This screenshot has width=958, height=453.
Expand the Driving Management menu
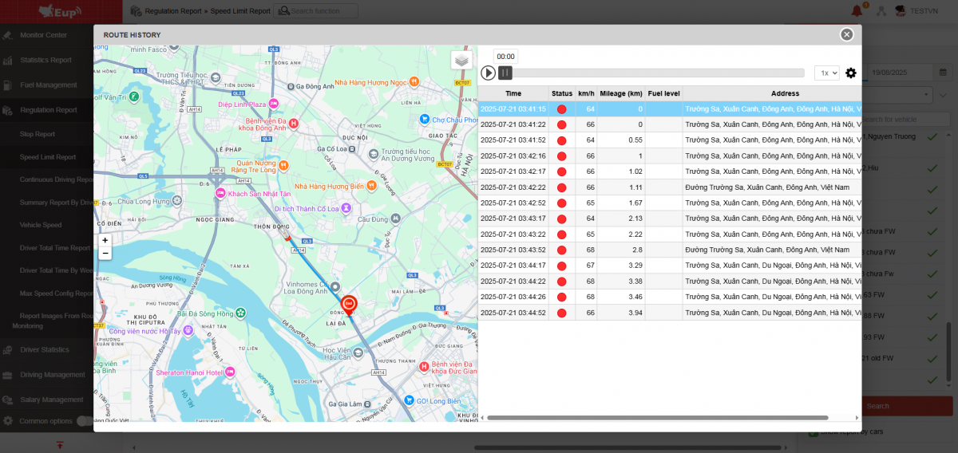pos(52,375)
